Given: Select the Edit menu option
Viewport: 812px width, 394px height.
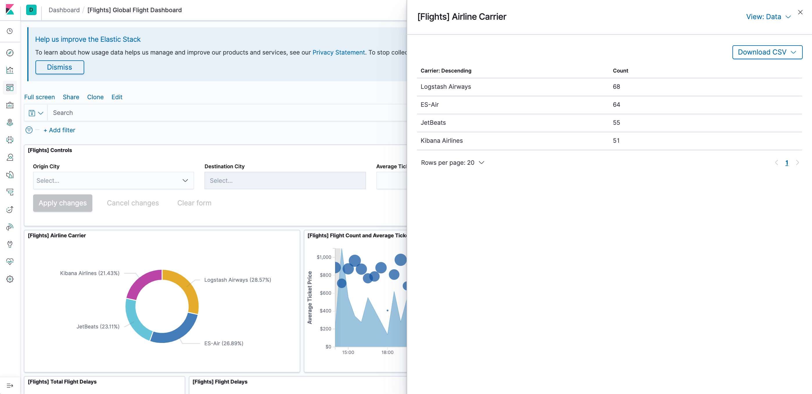Looking at the screenshot, I should pyautogui.click(x=116, y=97).
